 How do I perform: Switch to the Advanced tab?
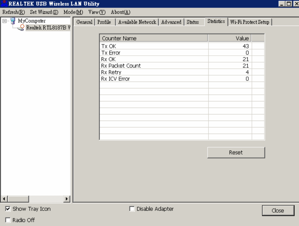[171, 22]
